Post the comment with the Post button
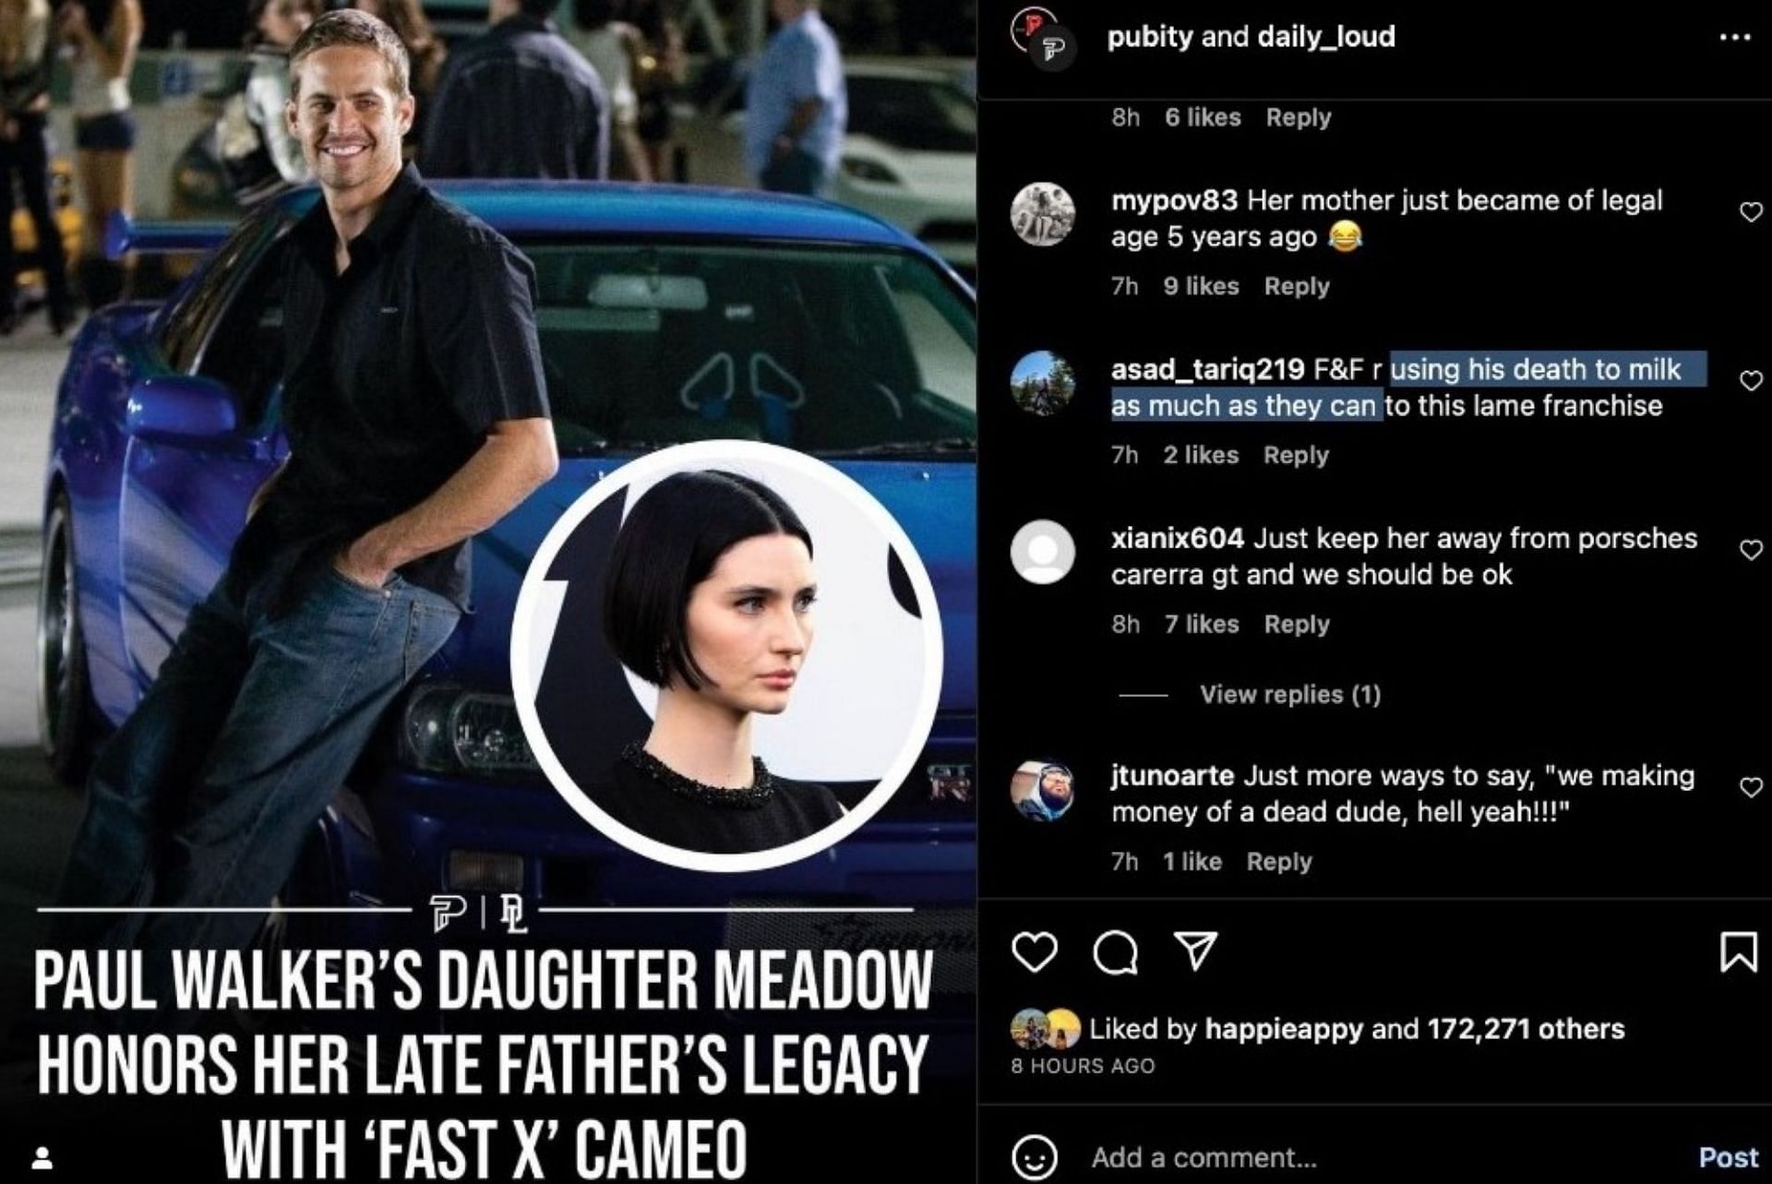1772x1184 pixels. click(x=1729, y=1157)
